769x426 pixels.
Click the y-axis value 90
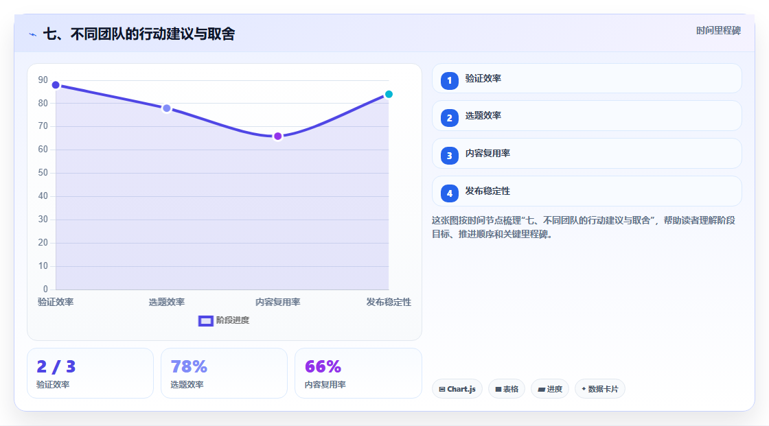pos(43,80)
